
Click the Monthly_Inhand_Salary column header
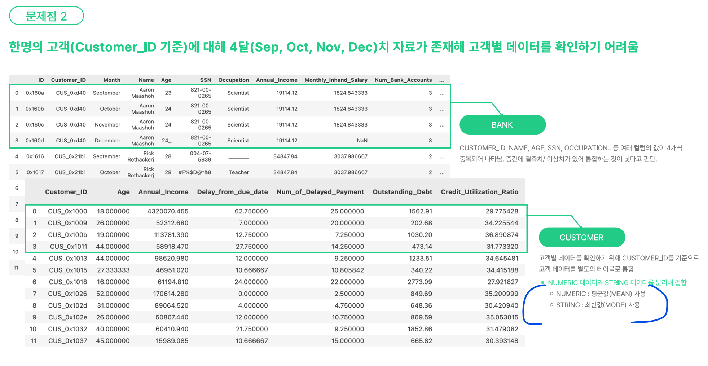(x=336, y=80)
